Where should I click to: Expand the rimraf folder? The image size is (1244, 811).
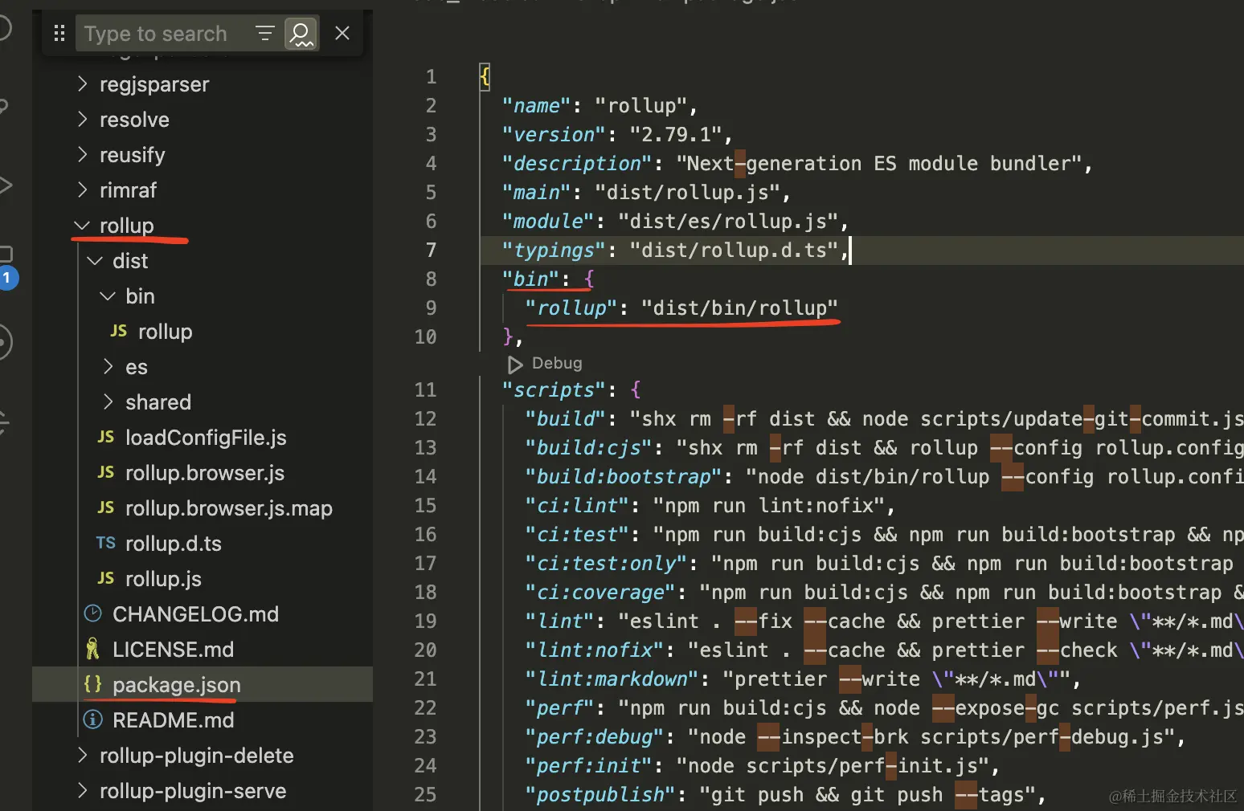coord(82,190)
